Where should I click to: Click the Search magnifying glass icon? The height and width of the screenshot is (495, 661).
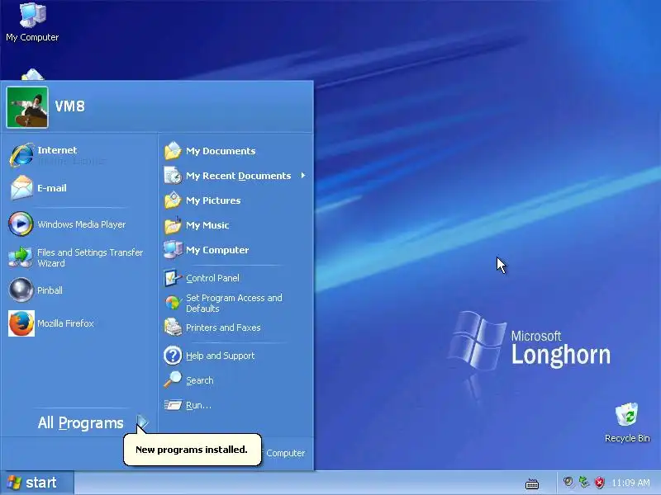[173, 379]
